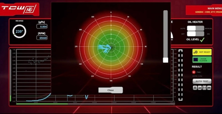Click the Not Ready status indicator
Image resolution: width=222 pixels, height=114 pixels.
click(x=202, y=52)
